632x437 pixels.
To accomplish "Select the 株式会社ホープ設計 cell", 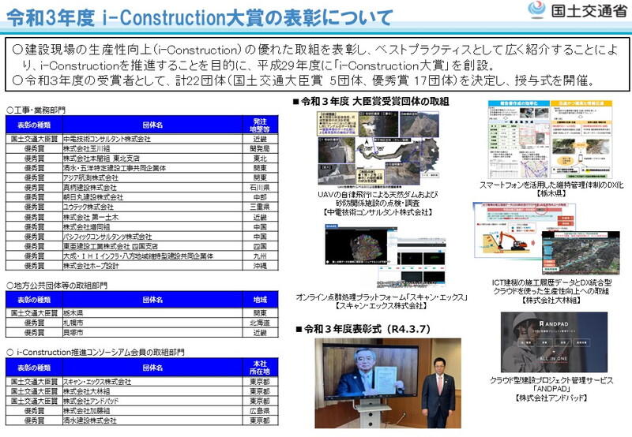I will click(152, 266).
